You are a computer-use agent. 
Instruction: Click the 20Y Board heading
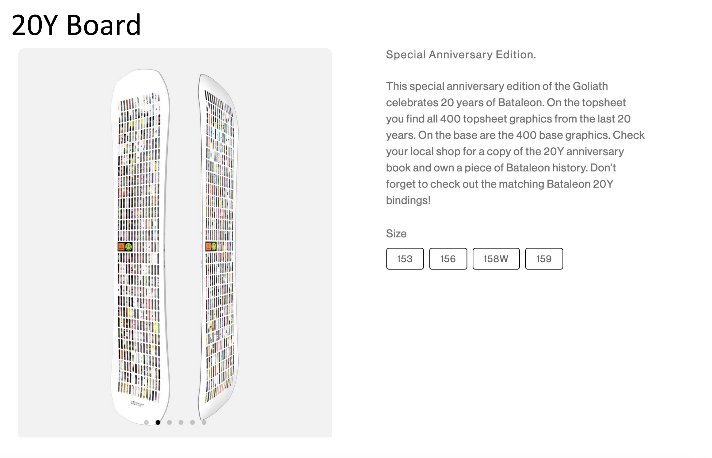pyautogui.click(x=76, y=25)
